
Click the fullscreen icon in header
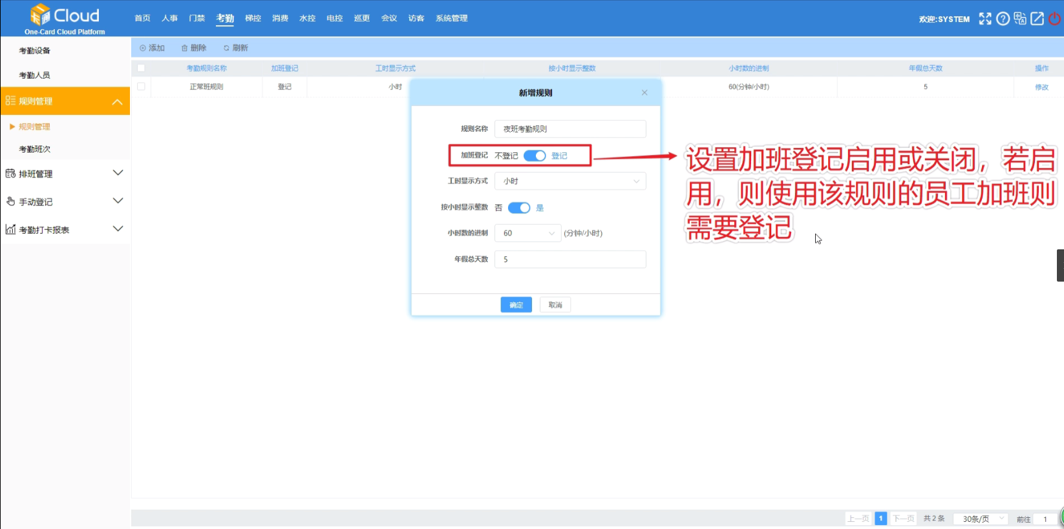coord(984,19)
